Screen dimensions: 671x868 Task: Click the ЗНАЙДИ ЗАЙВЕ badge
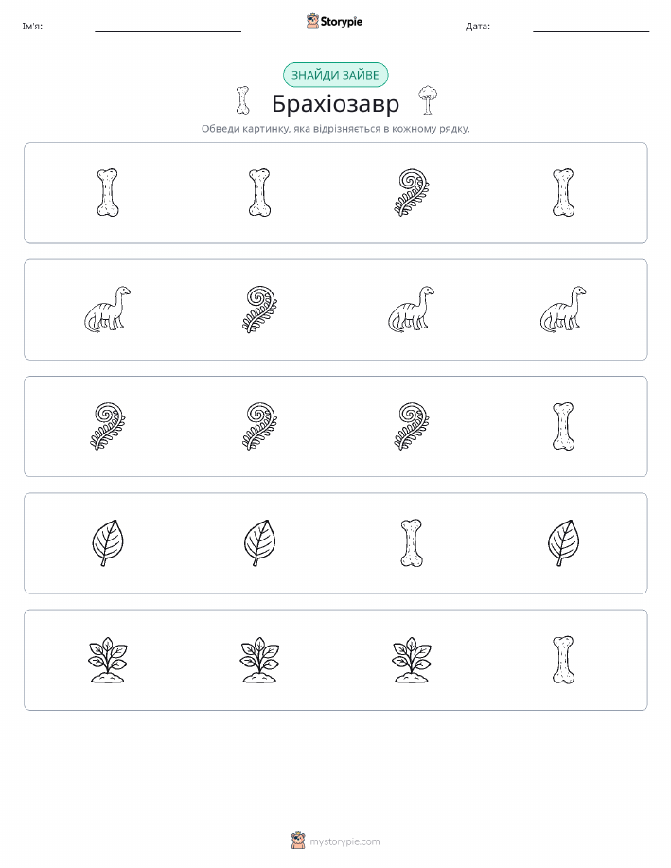pos(335,75)
